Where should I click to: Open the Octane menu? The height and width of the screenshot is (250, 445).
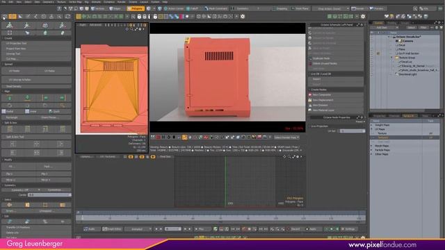[133, 1]
